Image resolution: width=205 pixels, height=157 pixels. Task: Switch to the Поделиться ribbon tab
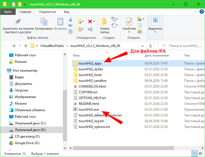tap(47, 12)
